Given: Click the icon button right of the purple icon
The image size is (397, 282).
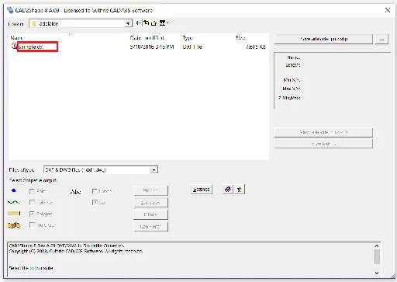Looking at the screenshot, I should tap(240, 190).
